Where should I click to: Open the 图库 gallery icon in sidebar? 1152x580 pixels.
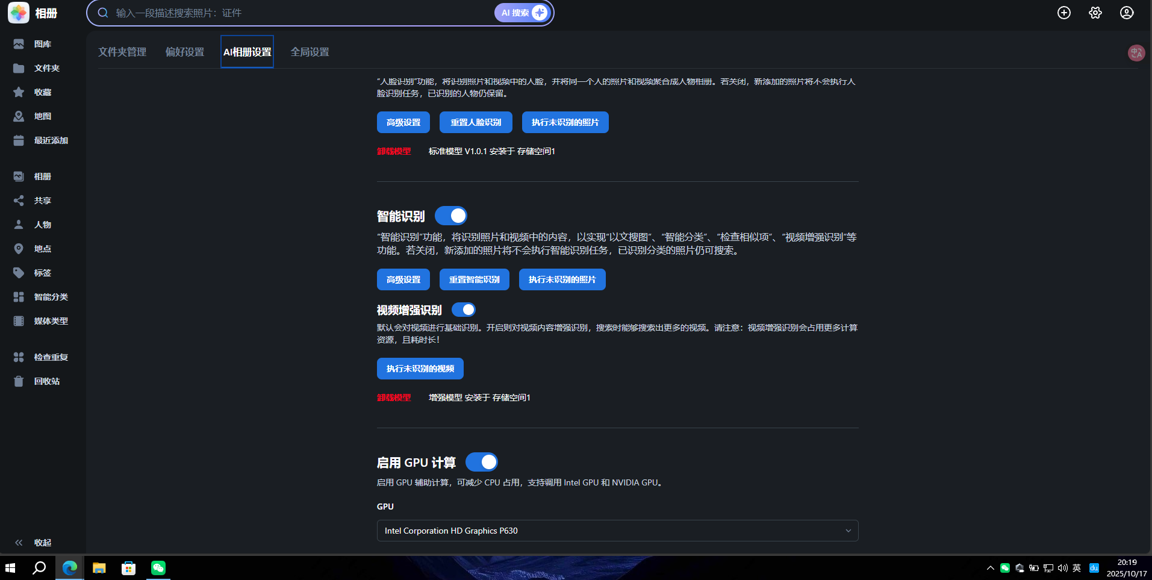click(x=19, y=44)
